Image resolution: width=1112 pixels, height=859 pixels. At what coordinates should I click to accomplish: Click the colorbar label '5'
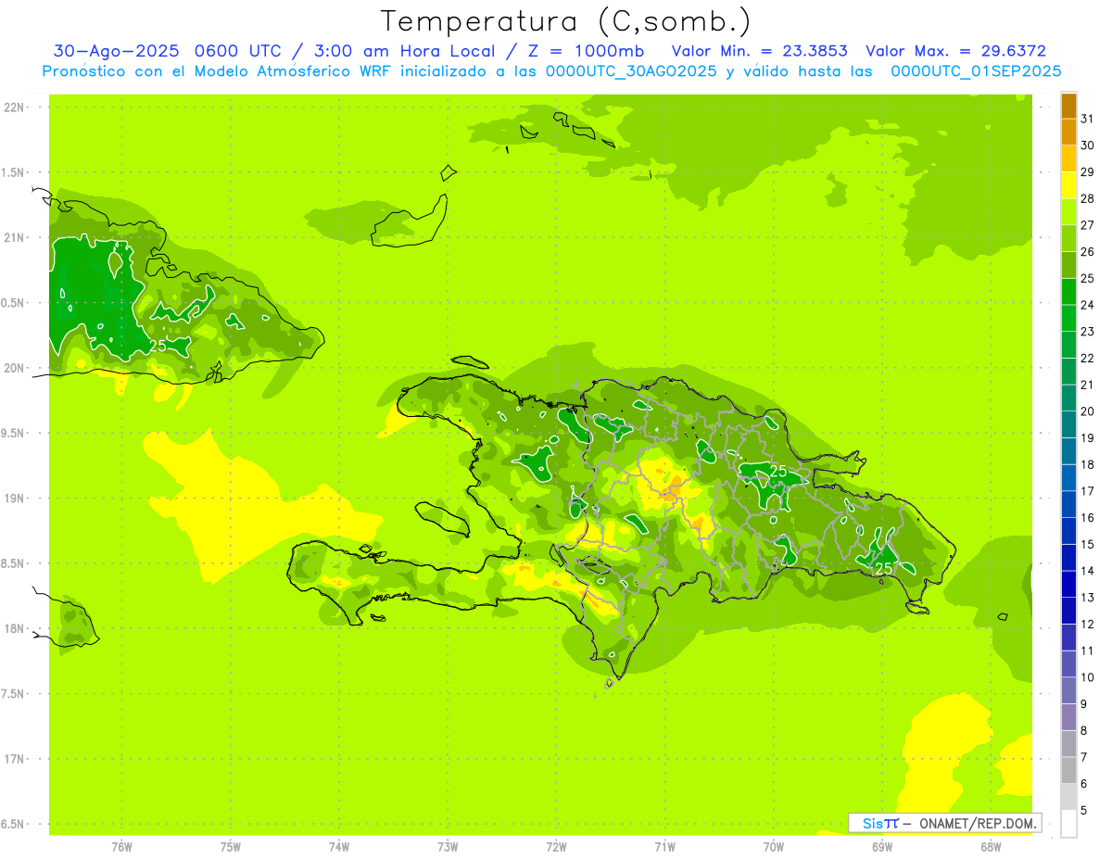click(1084, 811)
